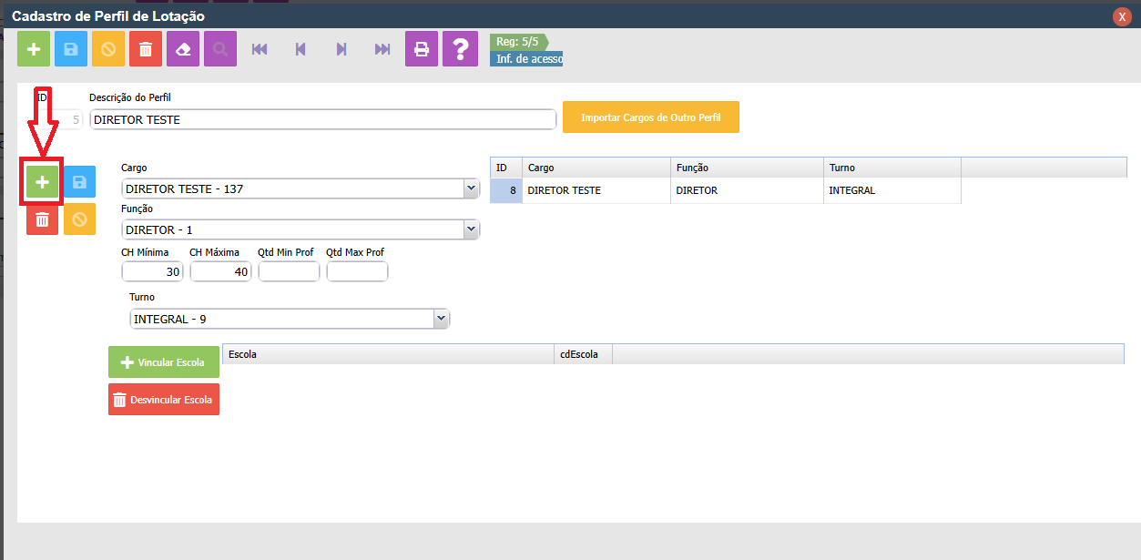Click the red trash delete icon in top toolbar
The image size is (1141, 560).
(x=146, y=49)
